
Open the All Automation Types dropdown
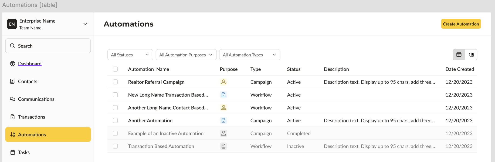(x=250, y=55)
